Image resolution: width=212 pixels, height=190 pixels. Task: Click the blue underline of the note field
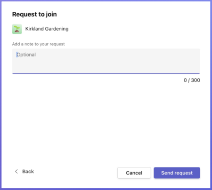[x=106, y=73]
